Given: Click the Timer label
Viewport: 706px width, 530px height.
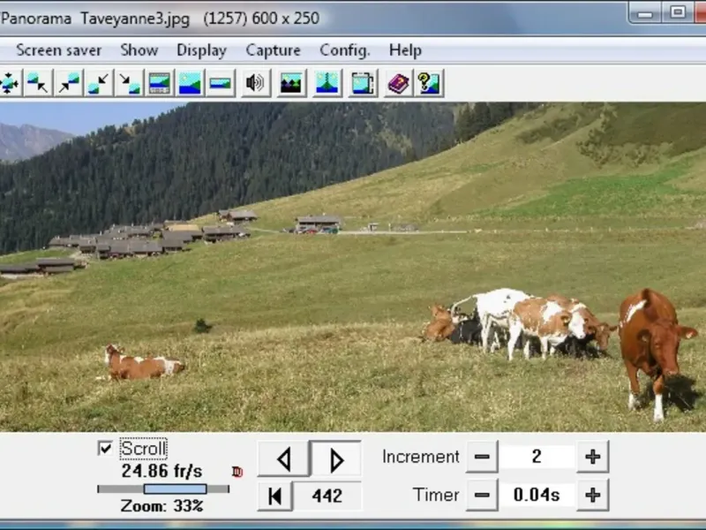Looking at the screenshot, I should (436, 495).
